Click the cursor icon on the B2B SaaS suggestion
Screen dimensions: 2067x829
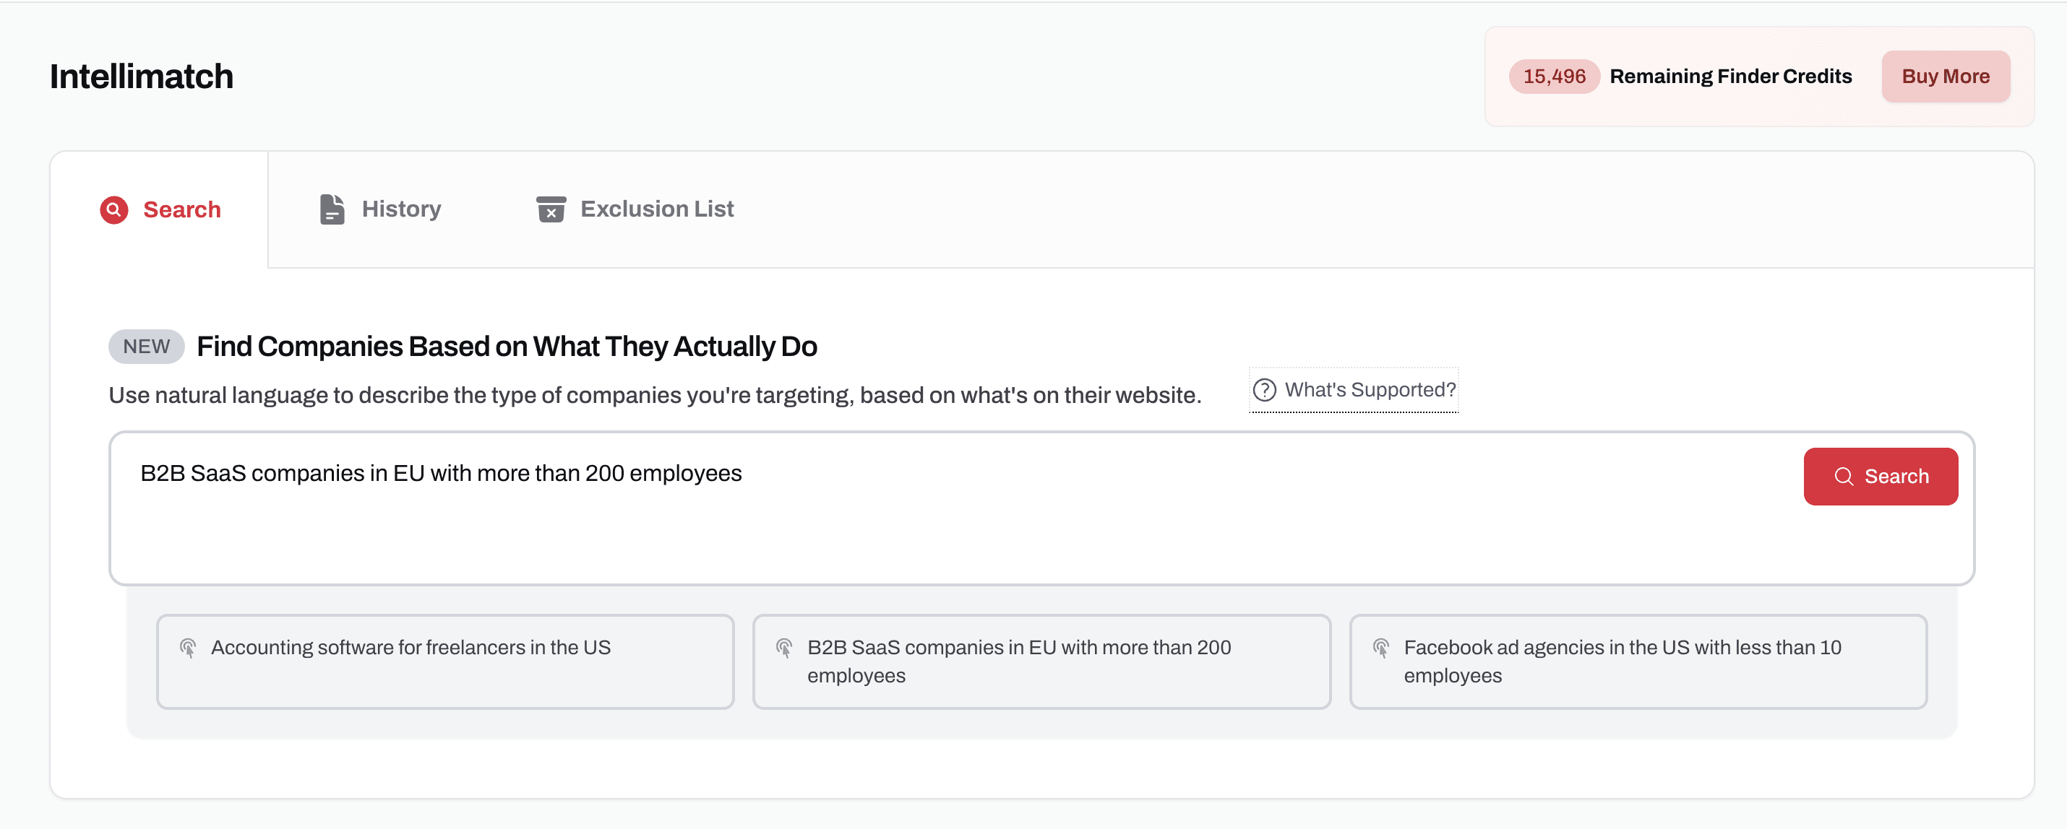point(785,648)
